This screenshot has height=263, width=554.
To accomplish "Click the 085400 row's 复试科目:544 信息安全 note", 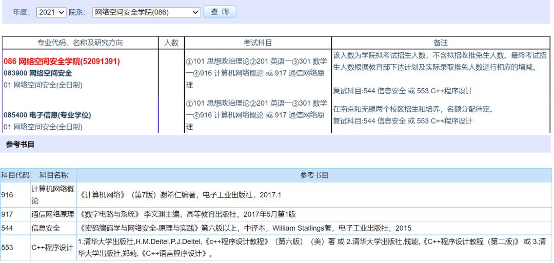I will pyautogui.click(x=403, y=121).
